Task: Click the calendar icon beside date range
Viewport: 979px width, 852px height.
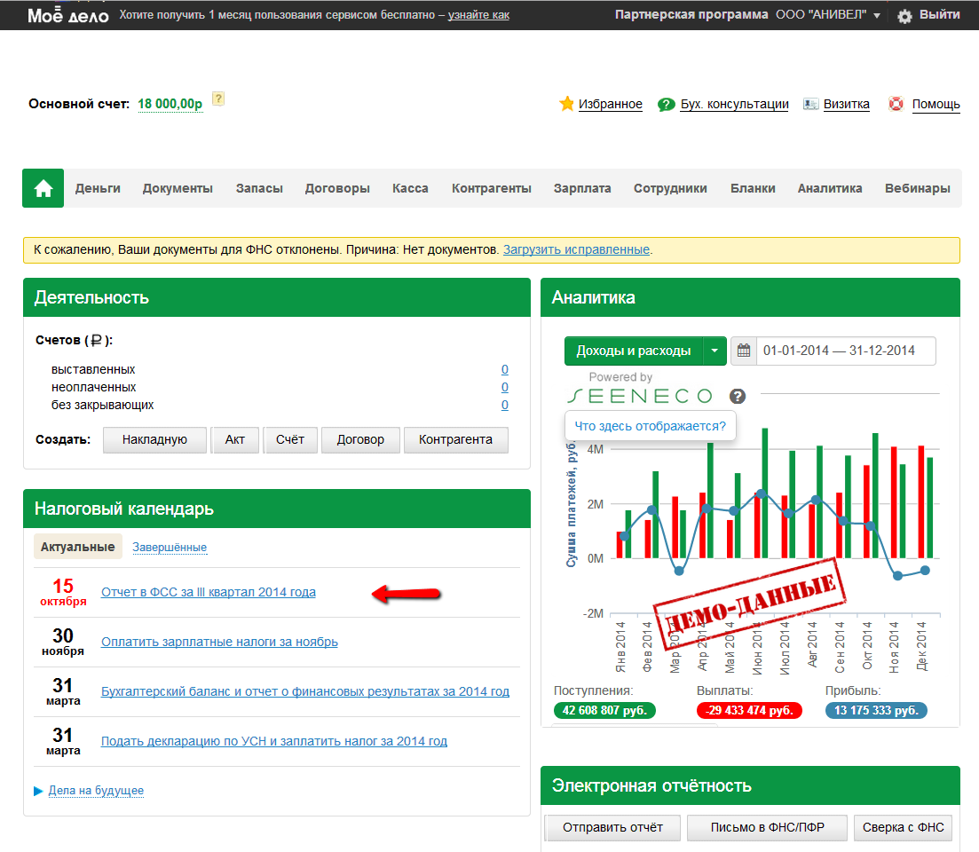Action: point(744,351)
